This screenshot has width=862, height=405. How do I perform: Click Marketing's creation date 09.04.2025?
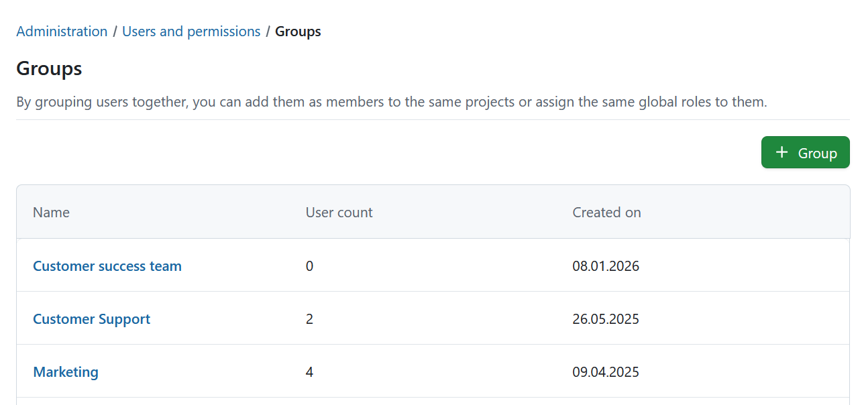(x=606, y=371)
